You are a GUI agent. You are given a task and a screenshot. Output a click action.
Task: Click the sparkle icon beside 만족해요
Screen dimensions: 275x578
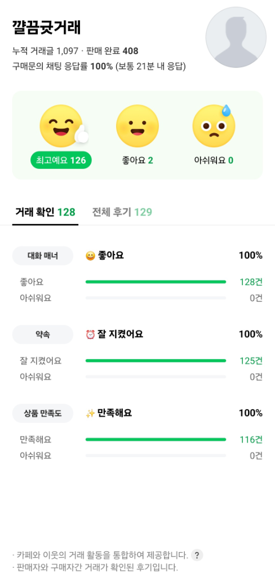90,413
